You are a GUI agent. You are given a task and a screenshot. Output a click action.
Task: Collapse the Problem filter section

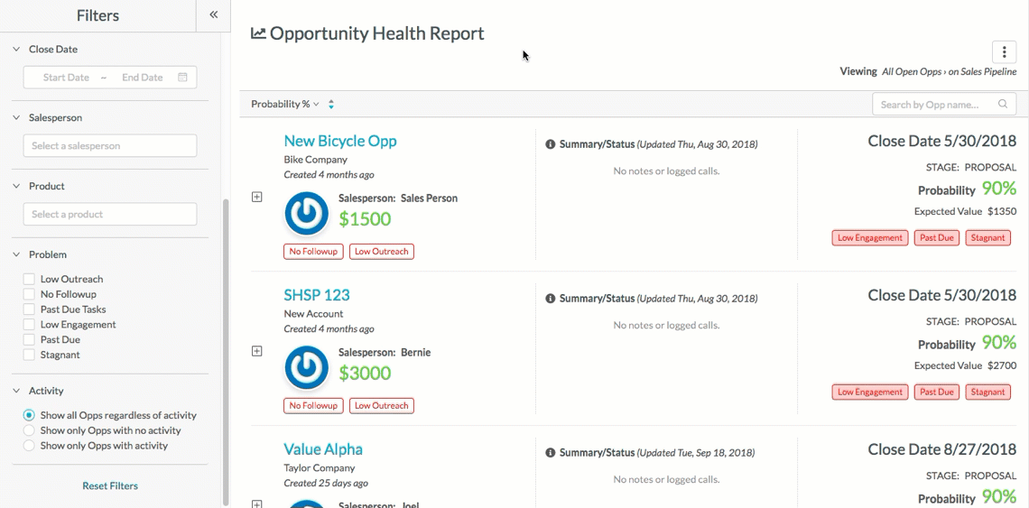(16, 254)
